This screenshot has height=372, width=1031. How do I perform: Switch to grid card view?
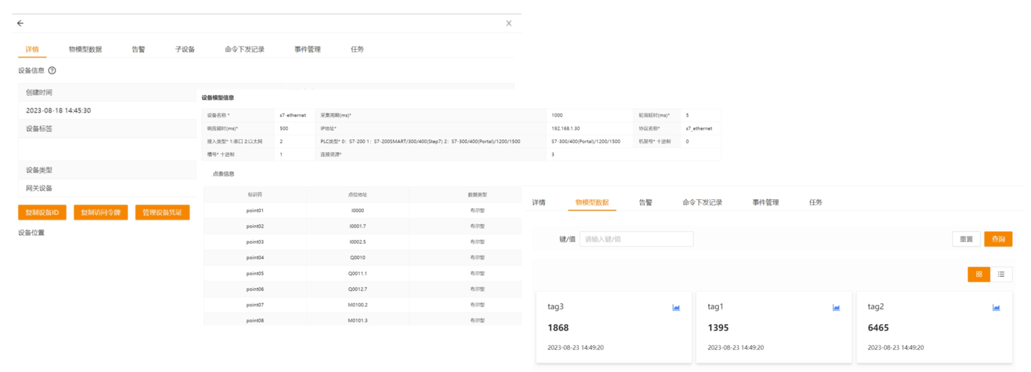[x=978, y=274]
